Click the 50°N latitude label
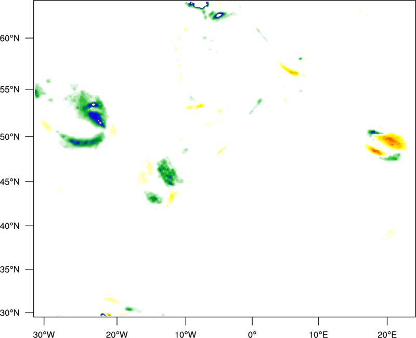The width and height of the screenshot is (416, 338). click(10, 137)
